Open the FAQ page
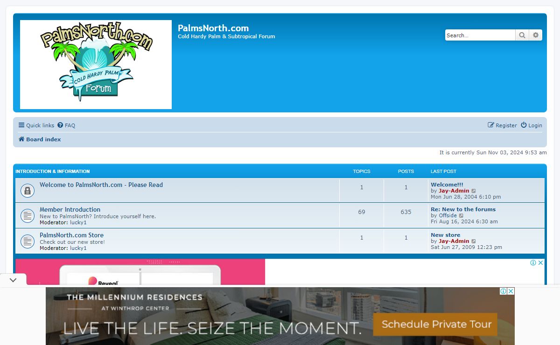 click(x=66, y=125)
